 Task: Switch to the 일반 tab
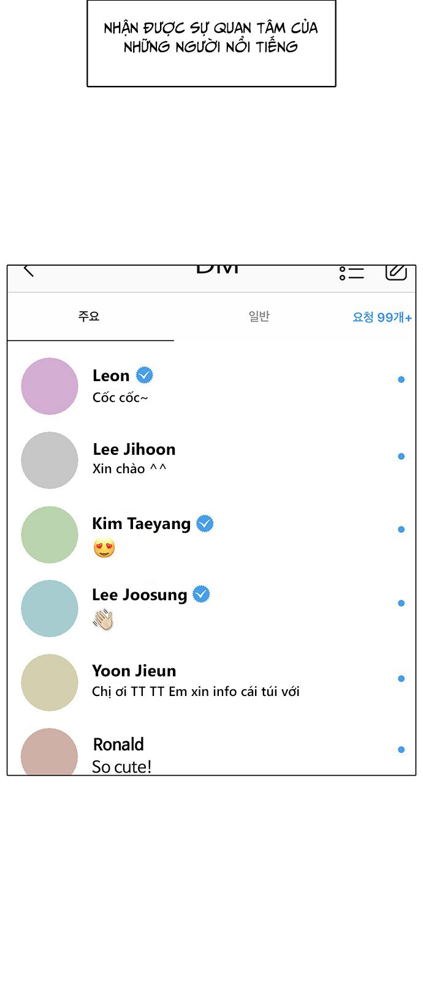point(259,316)
